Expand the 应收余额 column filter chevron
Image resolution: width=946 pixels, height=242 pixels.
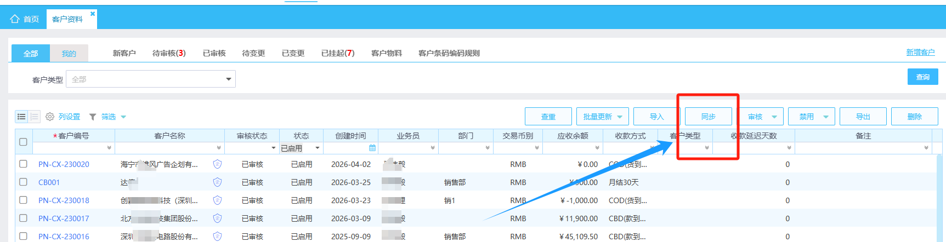pos(597,148)
